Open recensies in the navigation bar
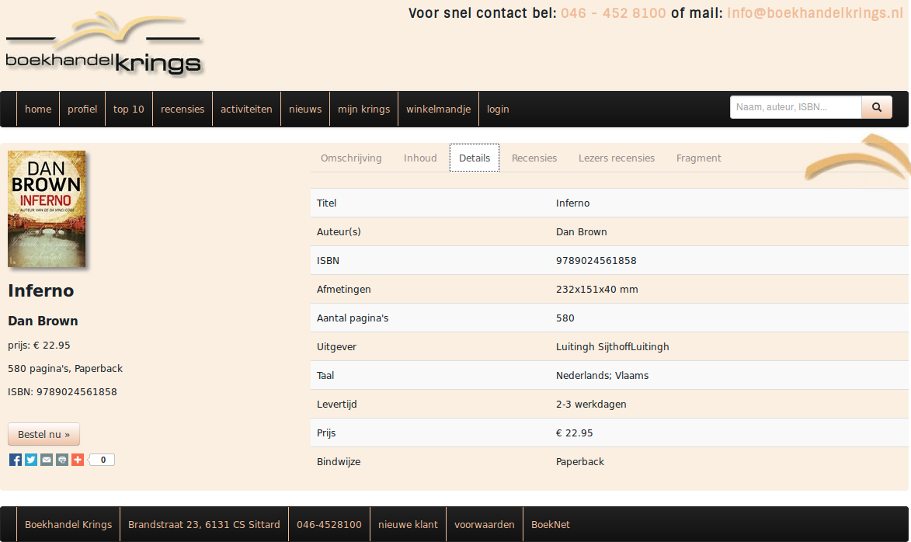The image size is (911, 542). pyautogui.click(x=183, y=109)
